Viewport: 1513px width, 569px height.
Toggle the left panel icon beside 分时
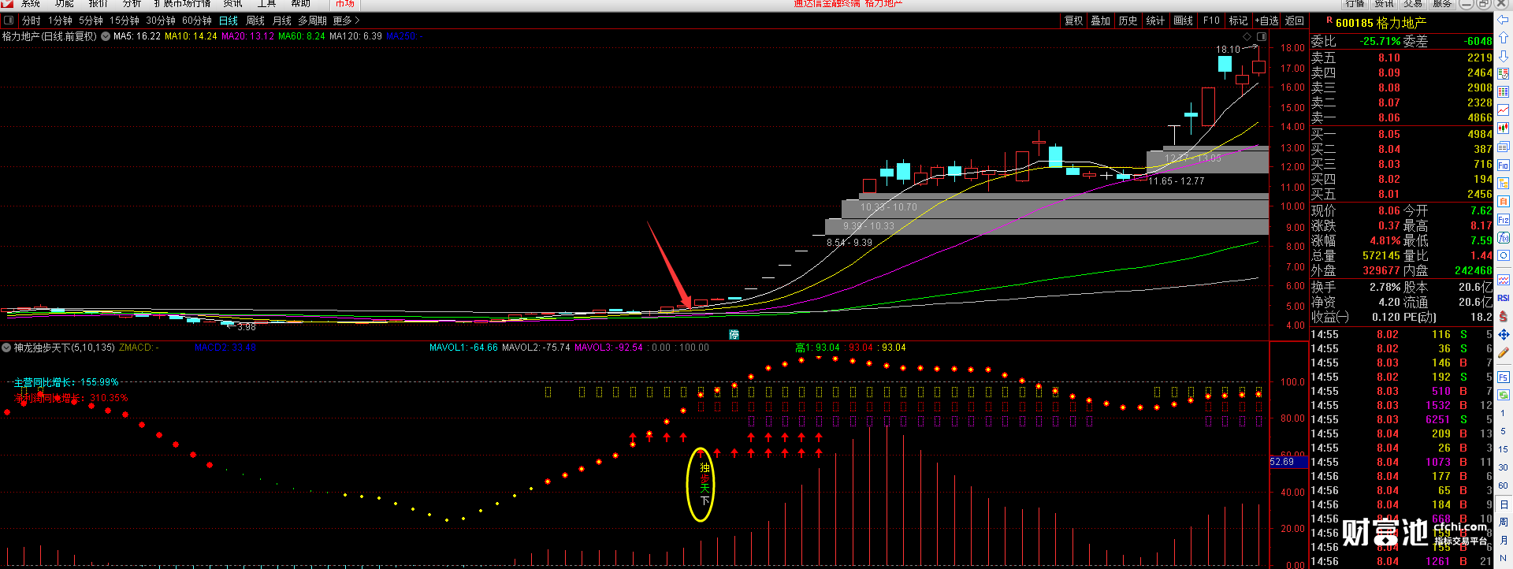(x=9, y=20)
